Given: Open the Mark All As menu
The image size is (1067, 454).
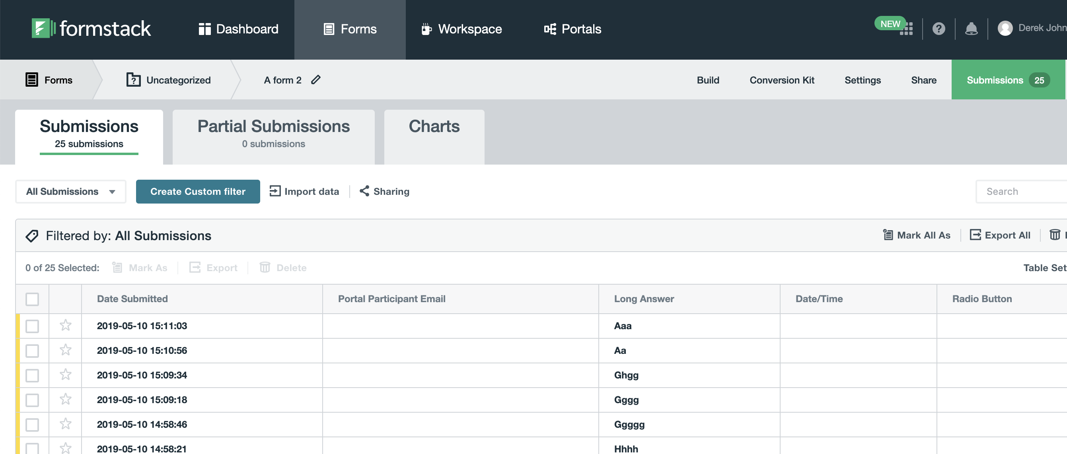Looking at the screenshot, I should coord(916,235).
